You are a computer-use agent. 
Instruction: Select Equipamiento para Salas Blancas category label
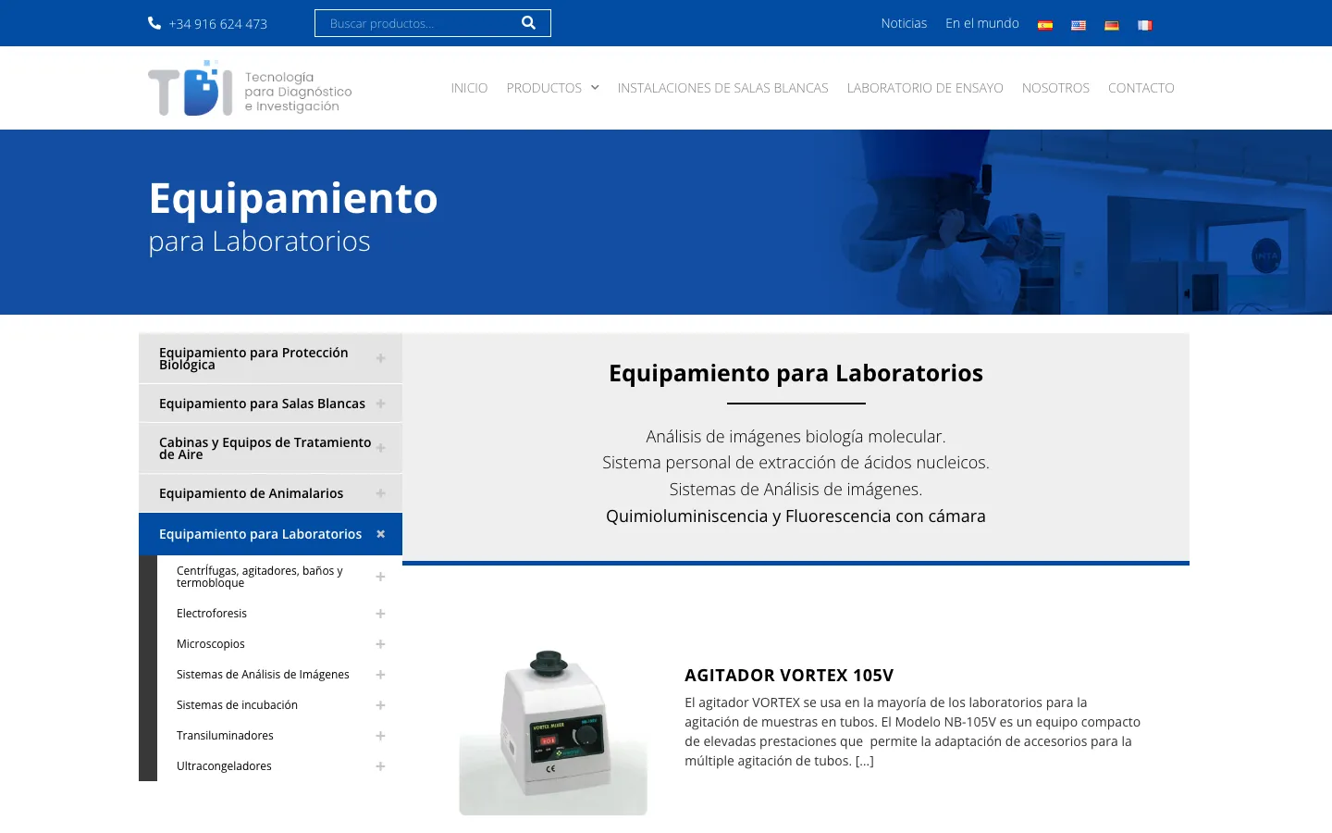[262, 404]
